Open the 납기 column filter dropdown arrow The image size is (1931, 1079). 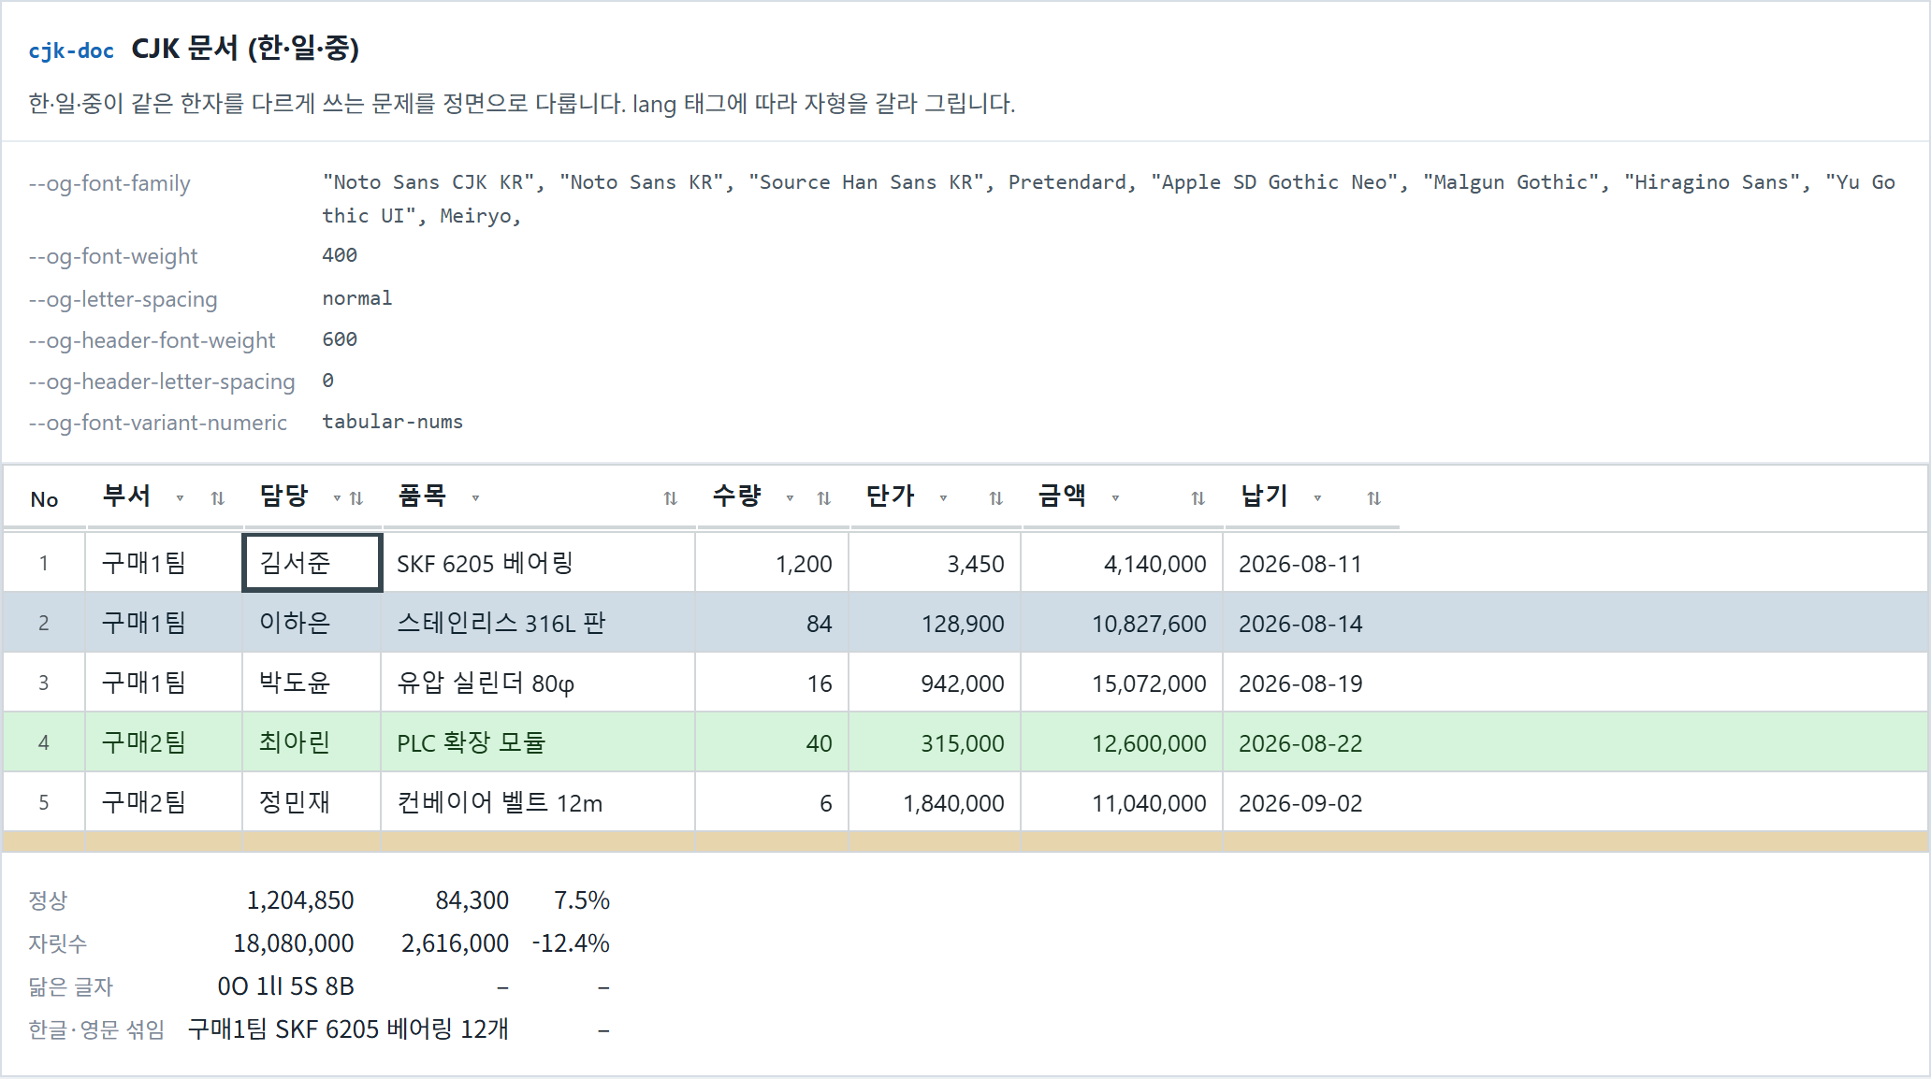pos(1317,498)
